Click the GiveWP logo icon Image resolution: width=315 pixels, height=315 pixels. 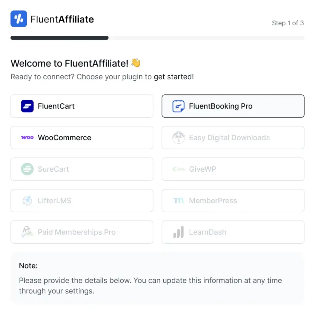[x=178, y=169]
